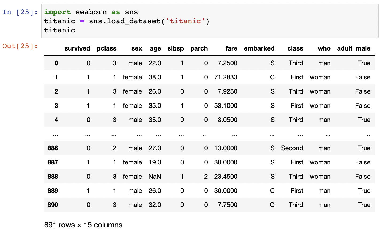
Task: Click 'woman' in row 2
Action: (320, 91)
